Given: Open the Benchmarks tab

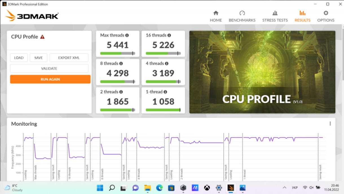Looking at the screenshot, I should pyautogui.click(x=242, y=16).
